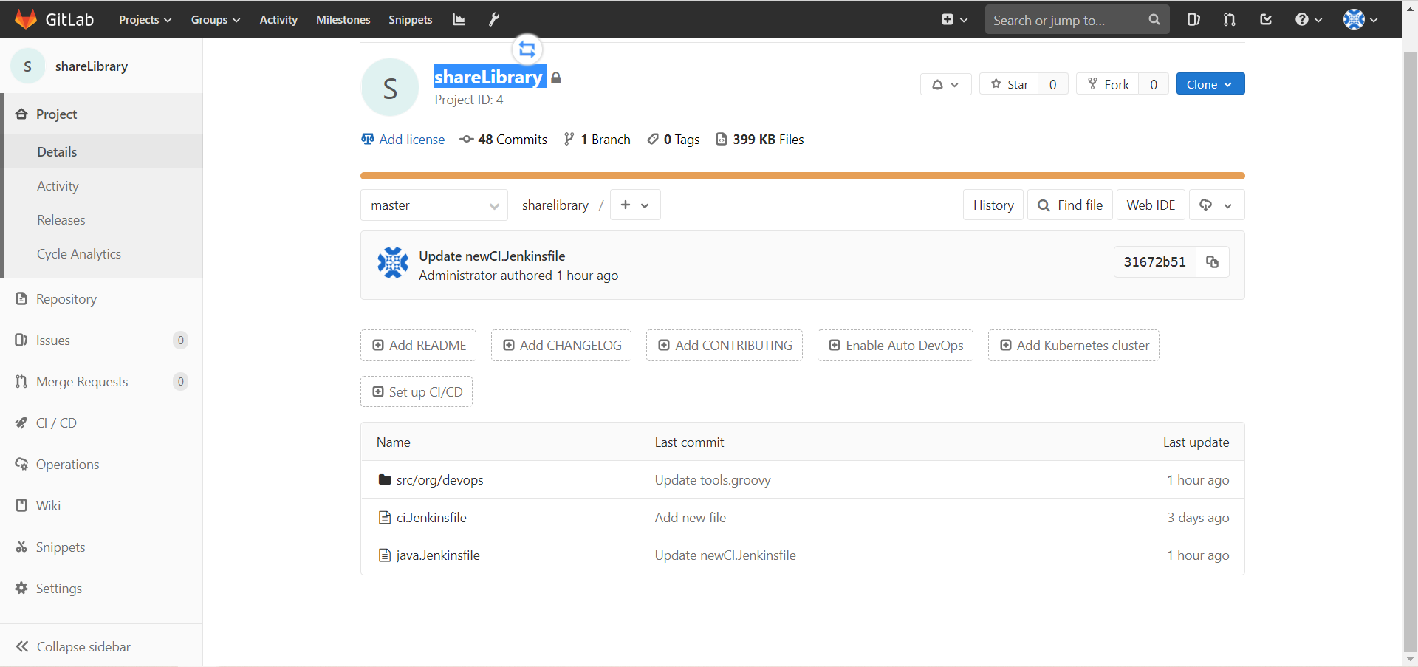This screenshot has height=667, width=1418.
Task: Click the GitLab fox logo
Action: click(26, 19)
